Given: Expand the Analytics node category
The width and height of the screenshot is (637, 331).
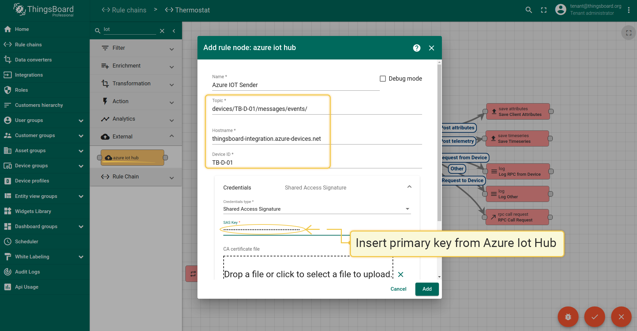Looking at the screenshot, I should (136, 119).
